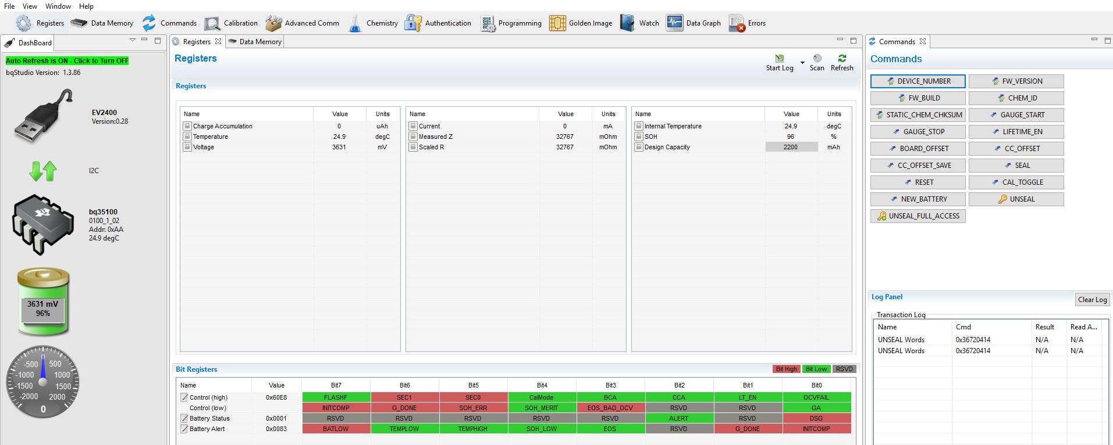Click the Start Log icon
The image size is (1113, 445).
coord(780,59)
